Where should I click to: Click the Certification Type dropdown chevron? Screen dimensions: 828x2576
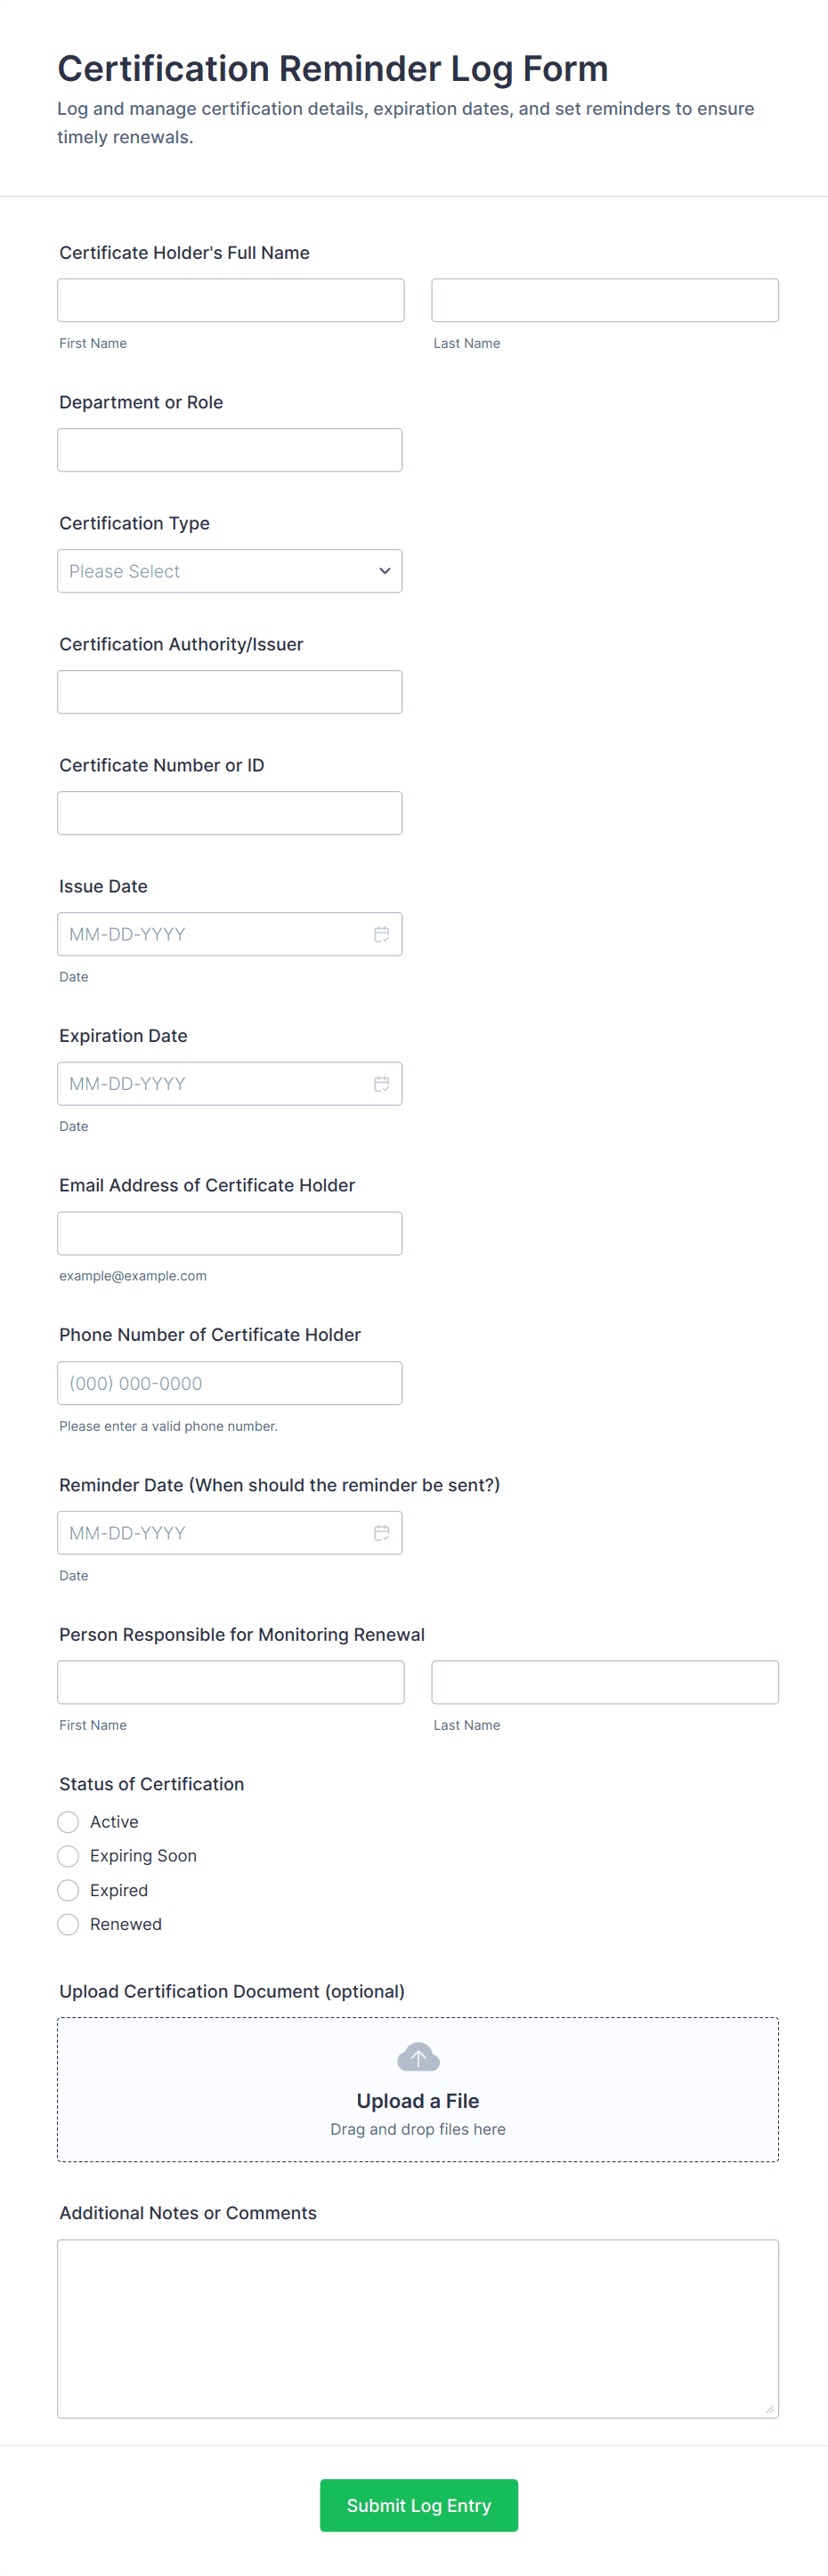pyautogui.click(x=384, y=571)
